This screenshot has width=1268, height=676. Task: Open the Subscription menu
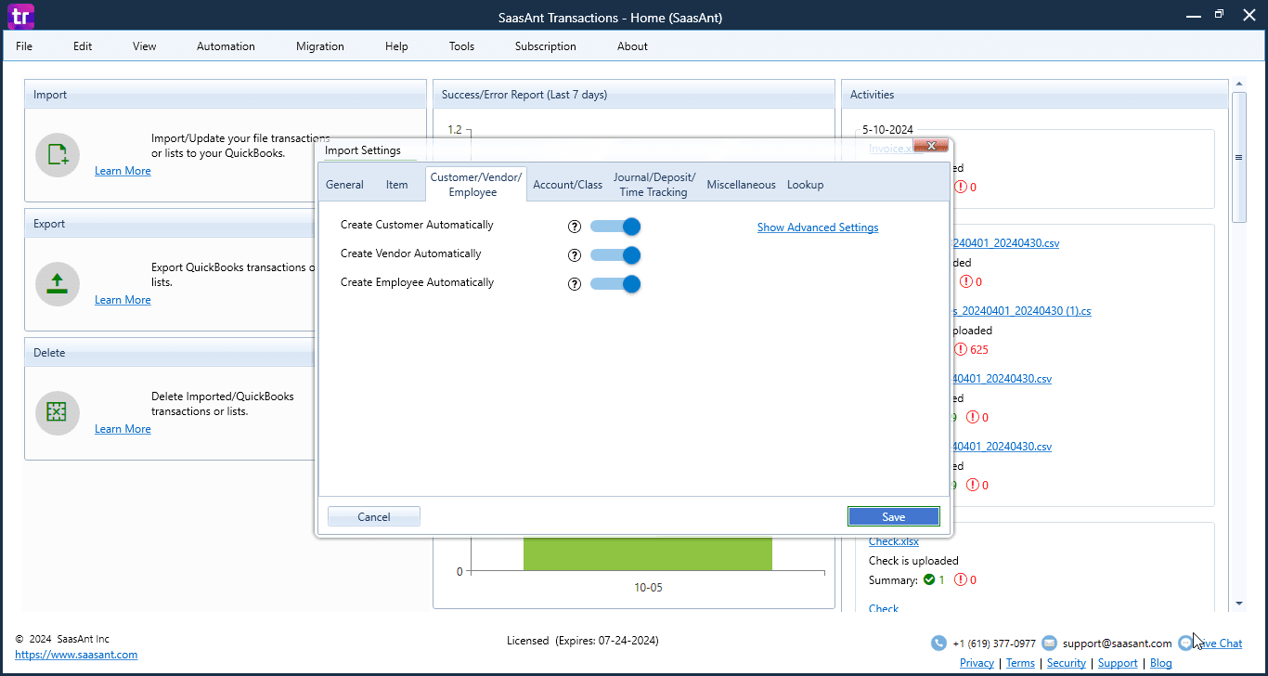point(546,46)
